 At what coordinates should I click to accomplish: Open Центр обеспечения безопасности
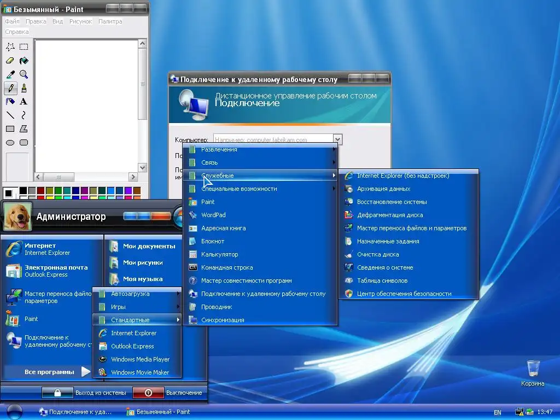point(408,294)
